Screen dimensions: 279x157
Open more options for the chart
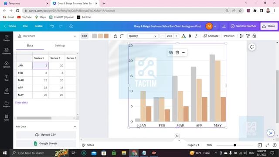(184, 52)
